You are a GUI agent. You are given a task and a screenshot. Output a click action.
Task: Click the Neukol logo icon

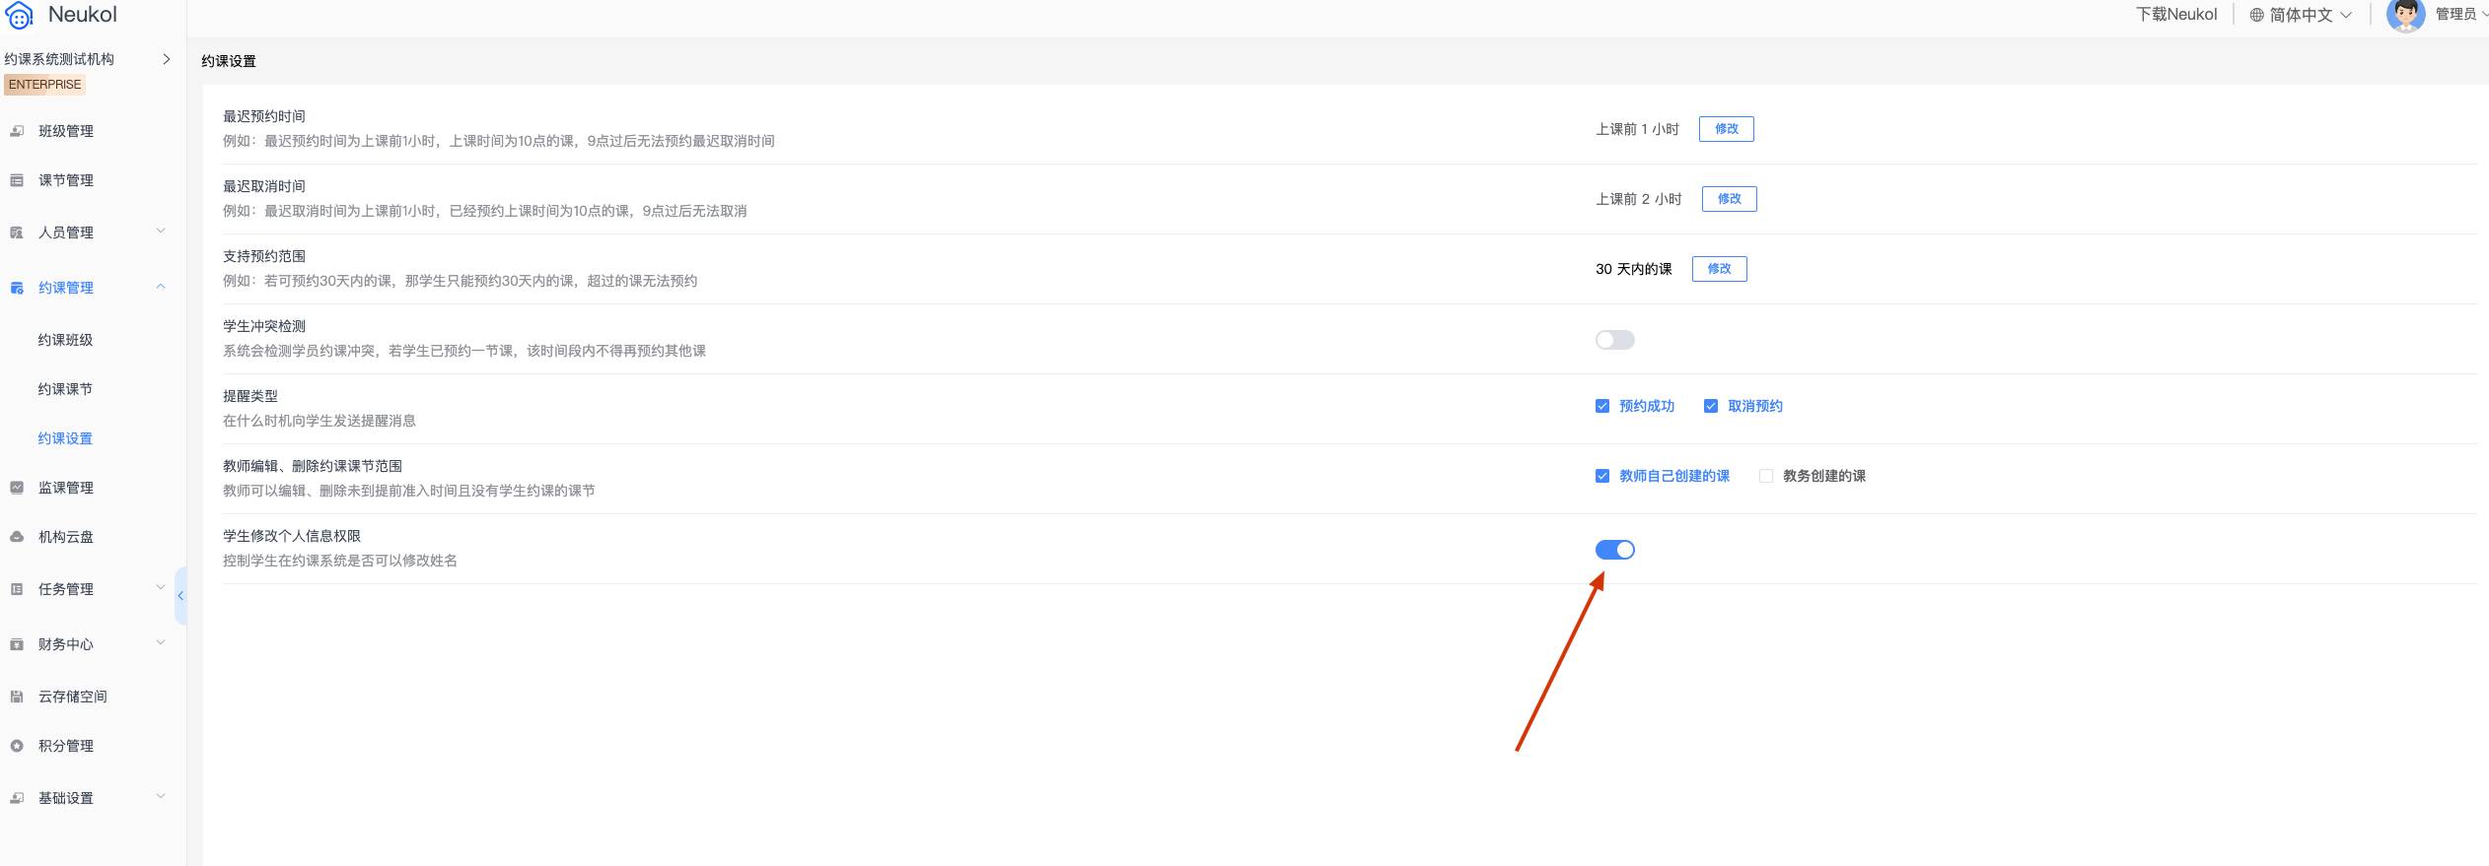click(x=20, y=16)
